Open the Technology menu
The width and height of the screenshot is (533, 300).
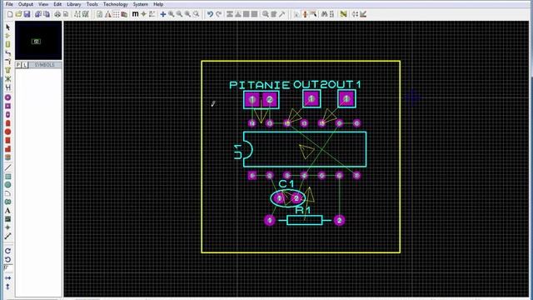pos(116,4)
